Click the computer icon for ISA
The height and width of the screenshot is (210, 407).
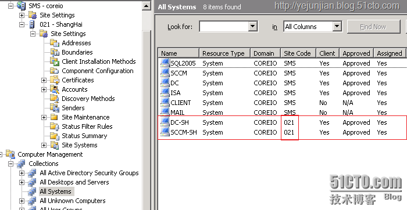pyautogui.click(x=165, y=93)
